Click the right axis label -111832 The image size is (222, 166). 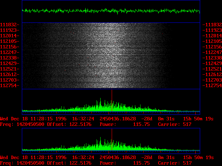212,25
